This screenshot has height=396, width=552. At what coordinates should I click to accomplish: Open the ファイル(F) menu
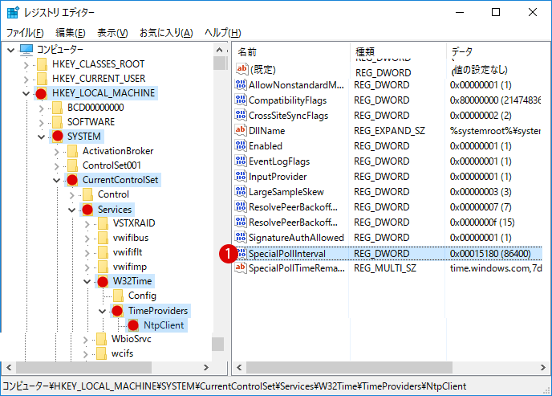25,33
